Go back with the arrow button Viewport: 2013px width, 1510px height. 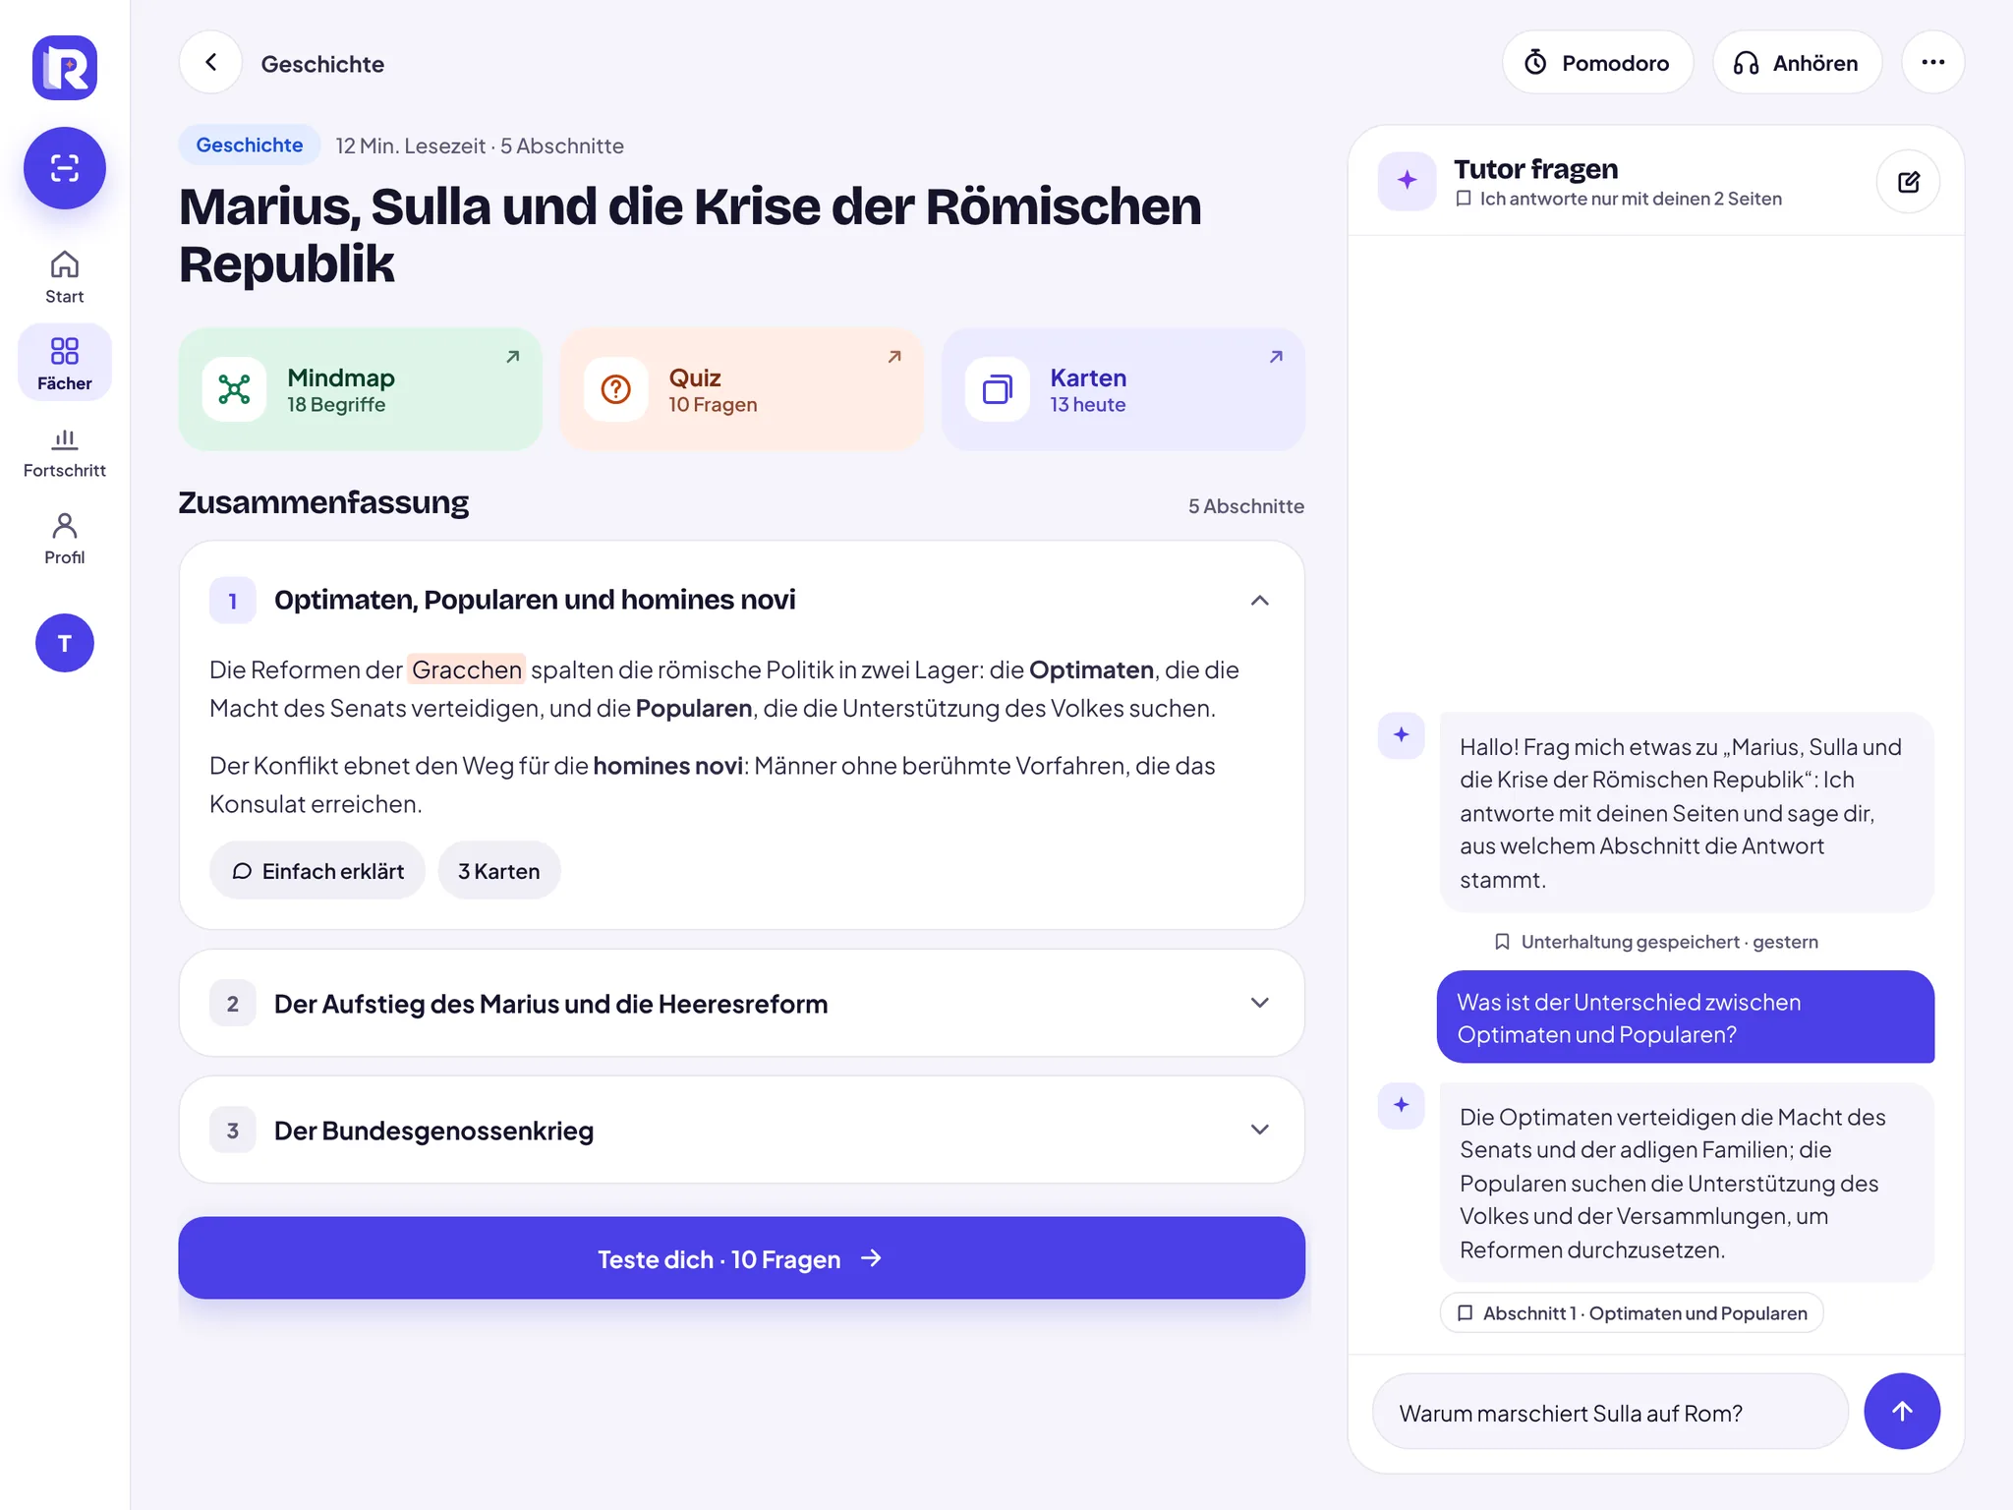[210, 63]
